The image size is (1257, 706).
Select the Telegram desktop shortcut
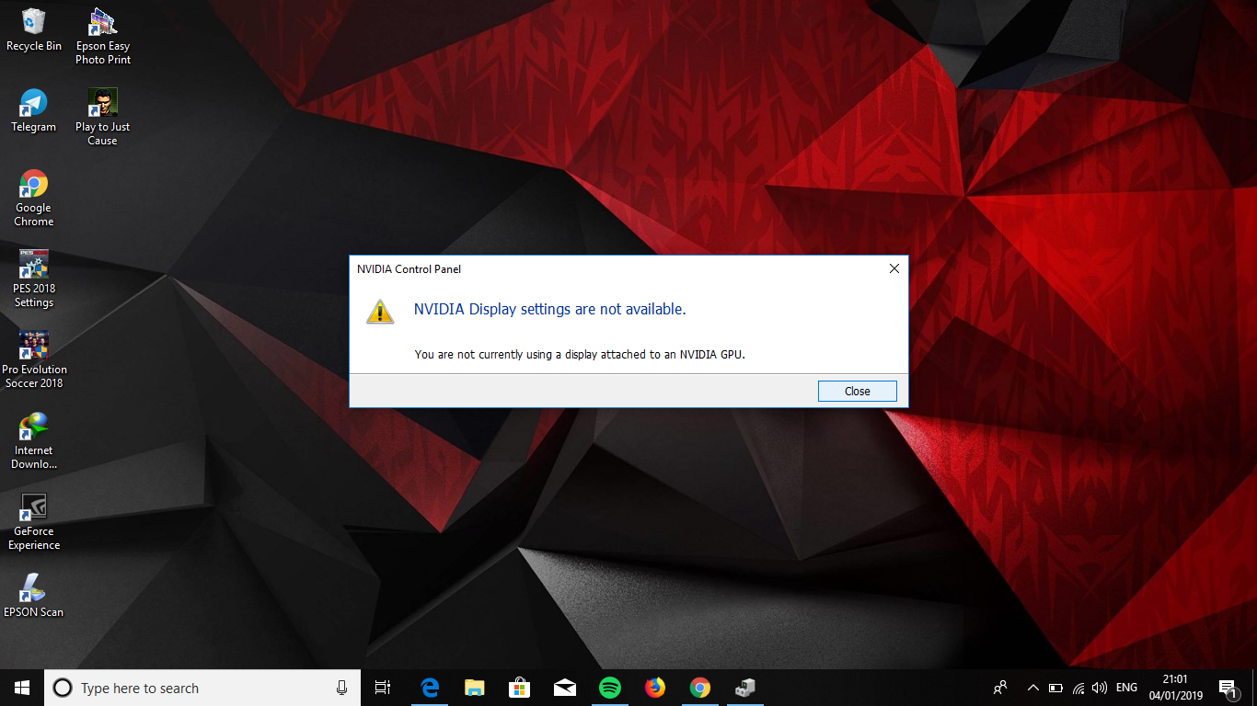pyautogui.click(x=34, y=110)
